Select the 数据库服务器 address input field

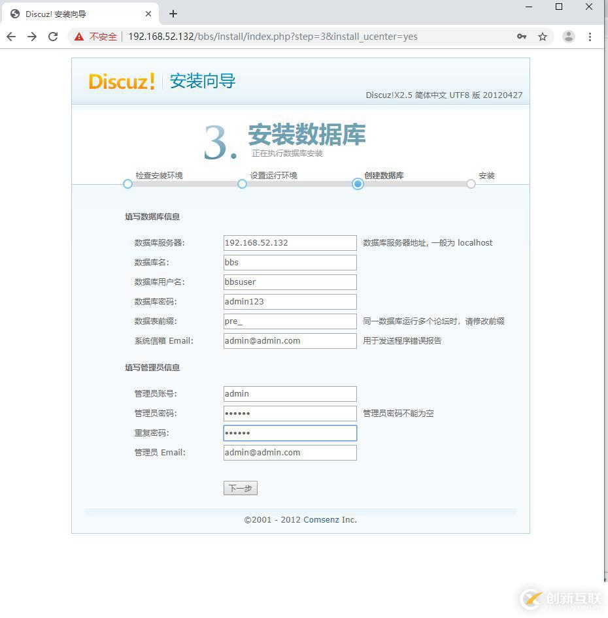pos(290,242)
